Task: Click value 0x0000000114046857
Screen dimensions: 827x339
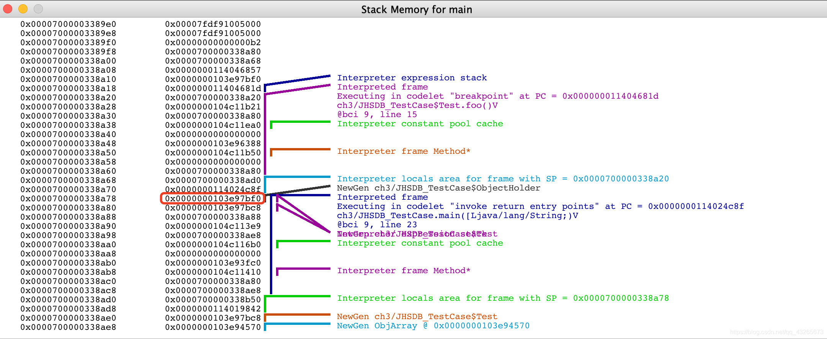Action: 213,70
